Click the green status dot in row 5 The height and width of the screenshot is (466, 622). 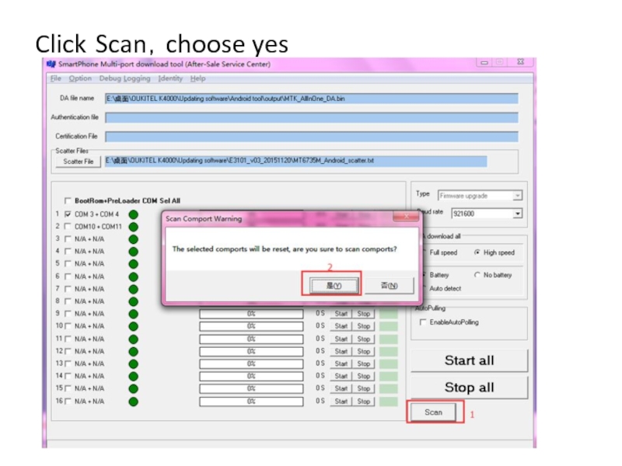coord(134,264)
